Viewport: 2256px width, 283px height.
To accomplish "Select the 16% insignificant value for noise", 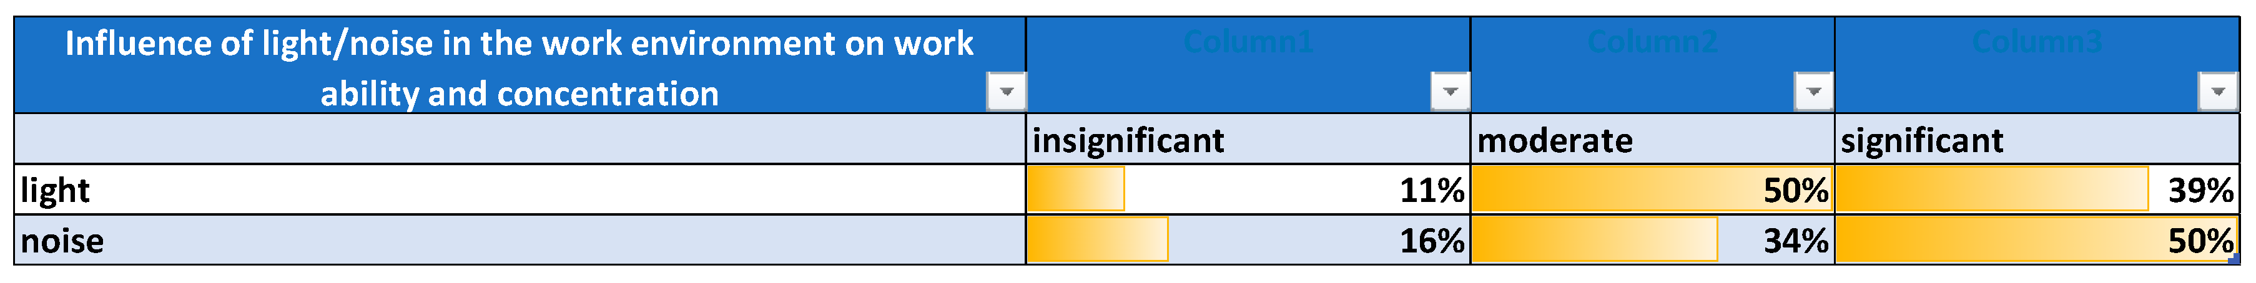I will click(1431, 241).
